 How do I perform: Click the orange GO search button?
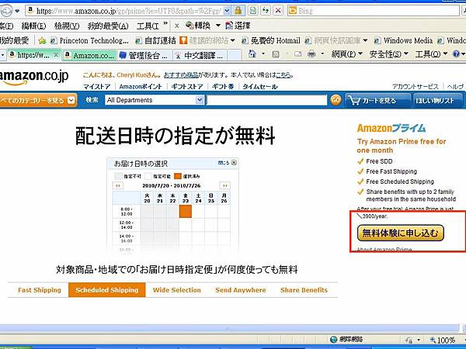point(336,100)
